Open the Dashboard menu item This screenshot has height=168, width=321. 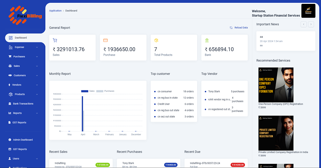[x=21, y=38]
